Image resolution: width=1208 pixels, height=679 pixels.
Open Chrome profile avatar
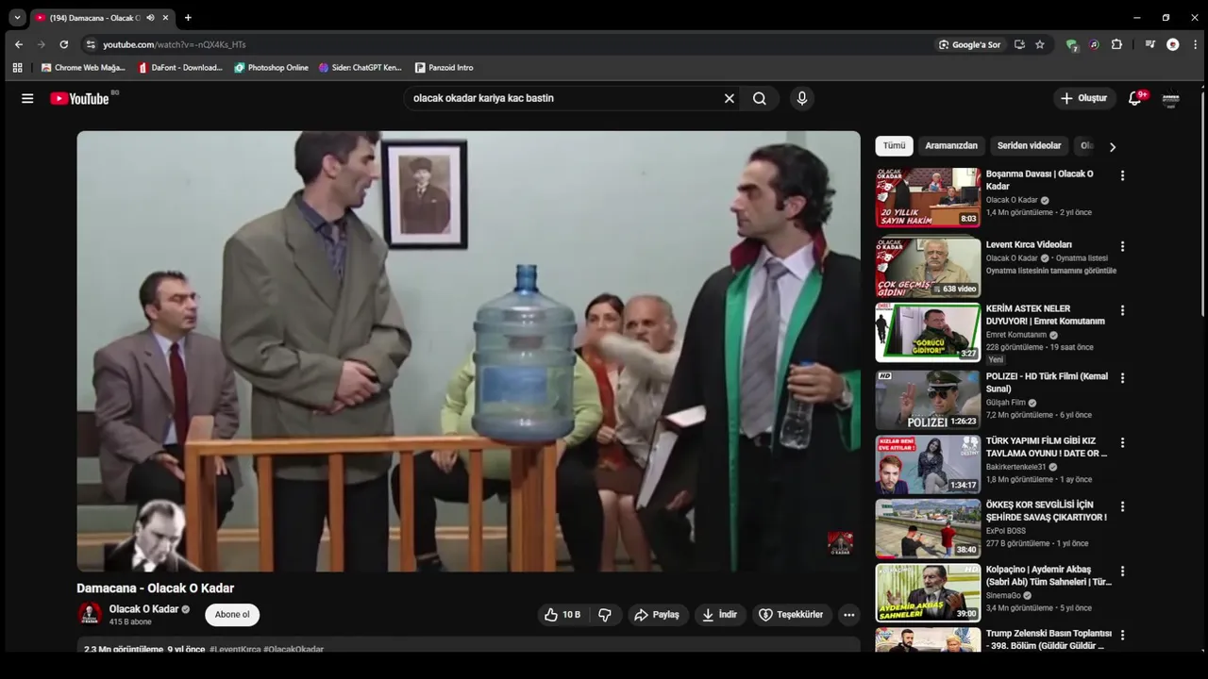pyautogui.click(x=1173, y=44)
